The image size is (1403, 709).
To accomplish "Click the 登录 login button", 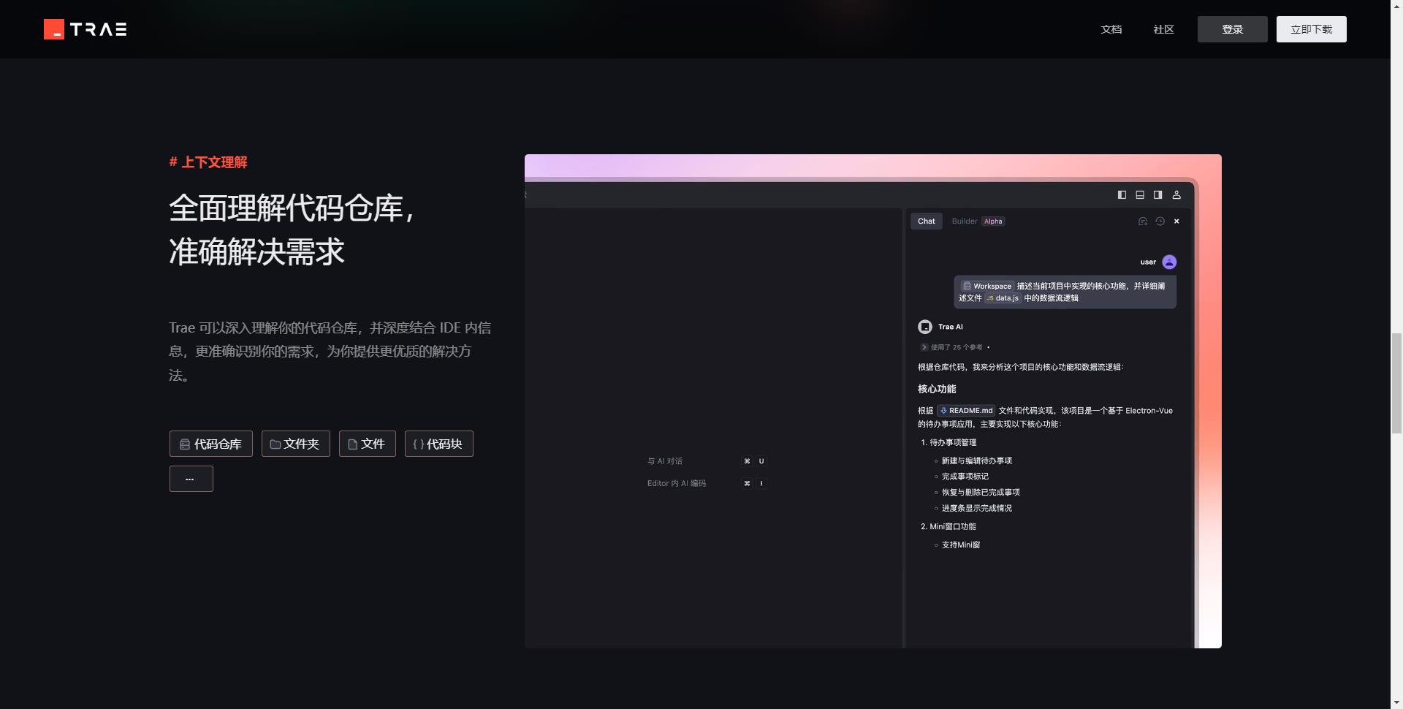I will tap(1232, 29).
